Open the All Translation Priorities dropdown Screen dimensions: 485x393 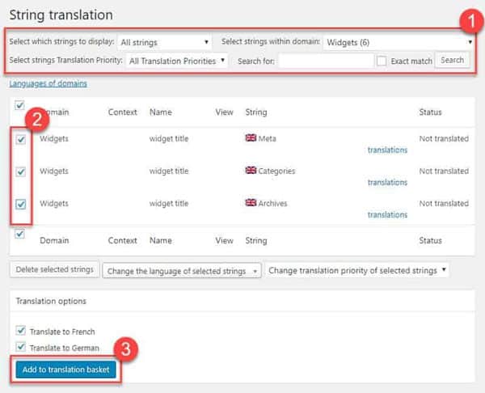(x=178, y=61)
